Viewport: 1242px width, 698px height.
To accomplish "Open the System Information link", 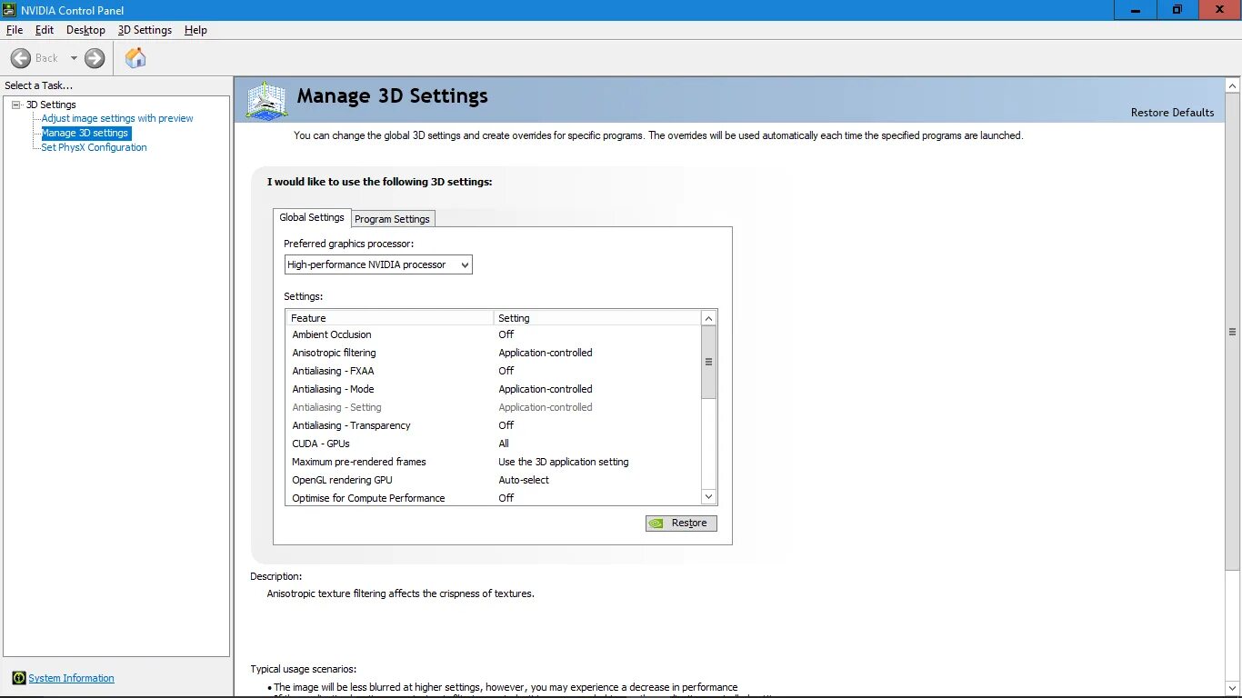I will click(71, 678).
